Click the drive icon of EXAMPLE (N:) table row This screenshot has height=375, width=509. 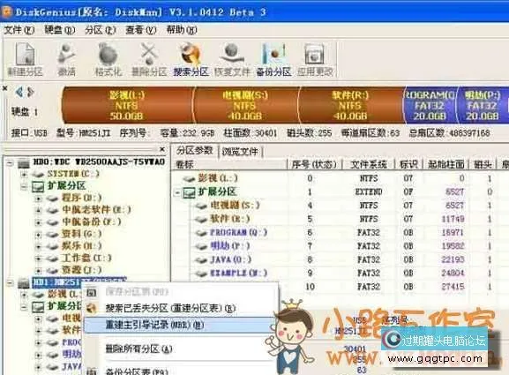tap(201, 274)
